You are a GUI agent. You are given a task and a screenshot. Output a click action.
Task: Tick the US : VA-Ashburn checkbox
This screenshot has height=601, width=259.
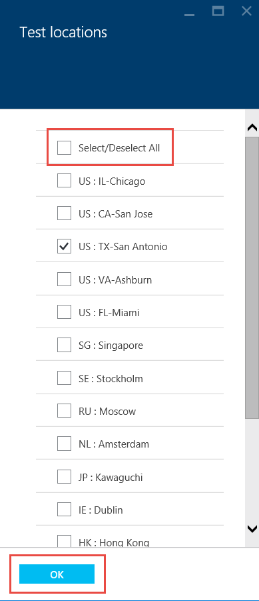click(x=65, y=279)
